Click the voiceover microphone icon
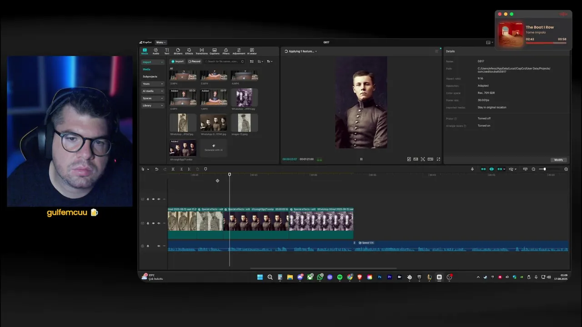This screenshot has height=327, width=582. [472, 169]
